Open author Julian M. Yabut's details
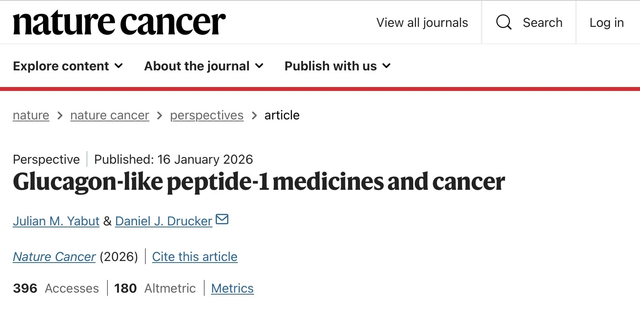This screenshot has width=640, height=312. pyautogui.click(x=56, y=221)
